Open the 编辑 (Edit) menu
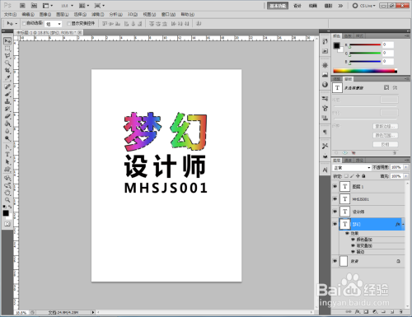Image resolution: width=412 pixels, height=317 pixels. pyautogui.click(x=28, y=15)
